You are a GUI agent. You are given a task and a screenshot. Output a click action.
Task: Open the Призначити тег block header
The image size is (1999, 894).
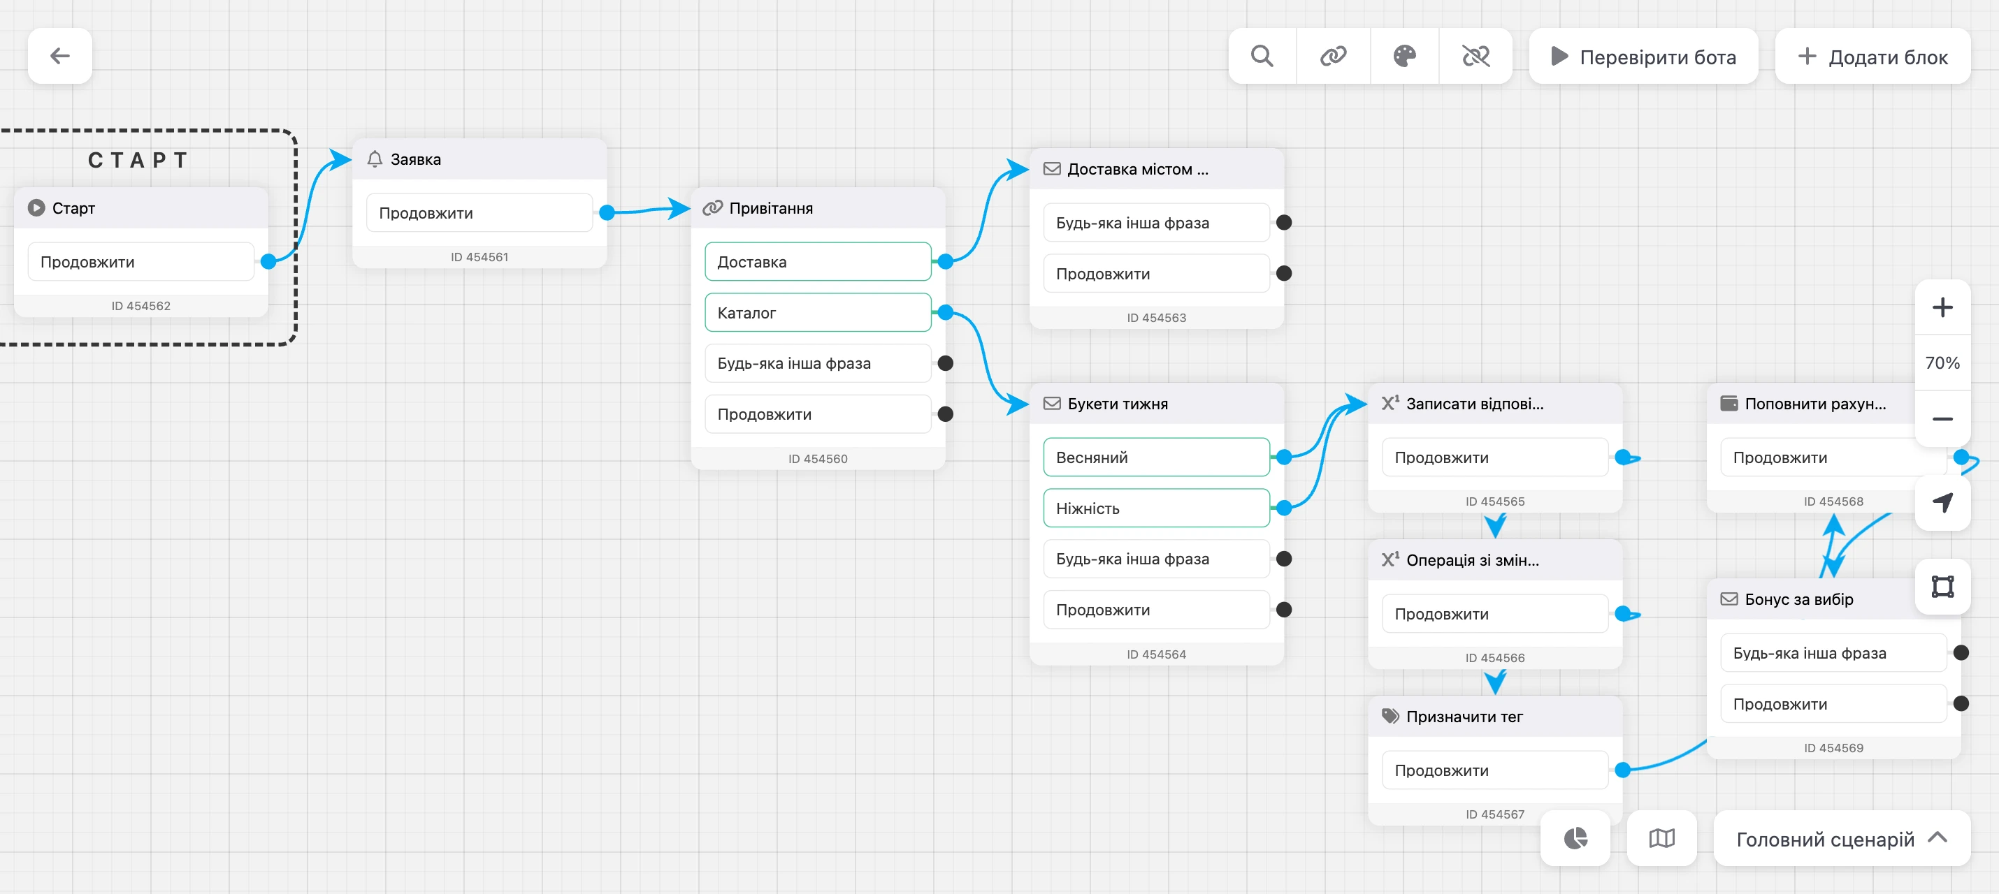click(1494, 717)
